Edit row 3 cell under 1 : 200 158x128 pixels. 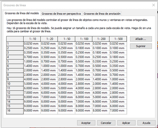point(101,53)
